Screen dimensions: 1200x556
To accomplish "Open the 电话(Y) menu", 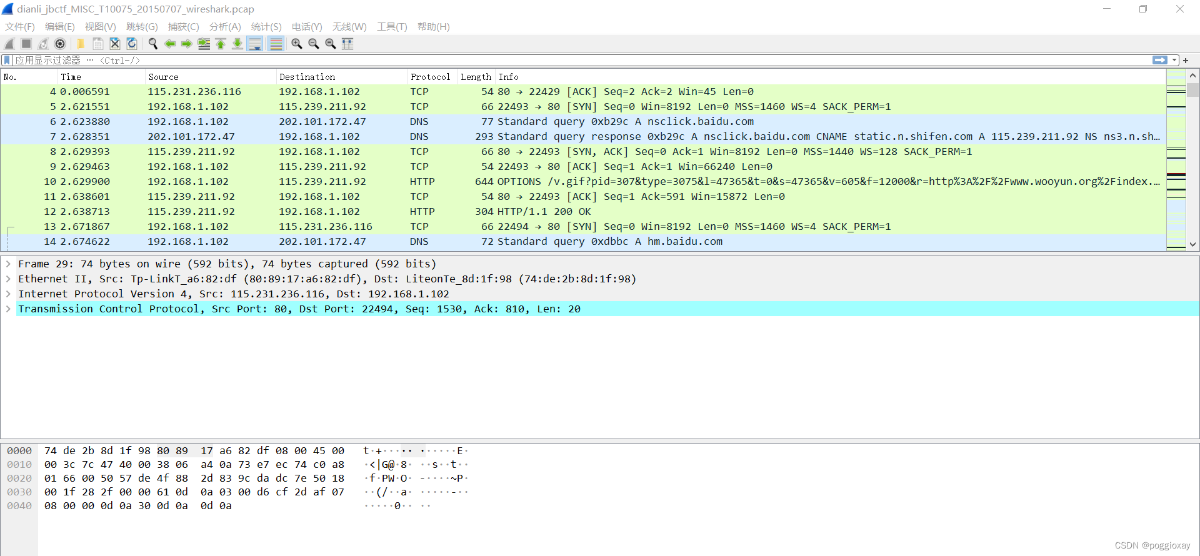I will [307, 26].
